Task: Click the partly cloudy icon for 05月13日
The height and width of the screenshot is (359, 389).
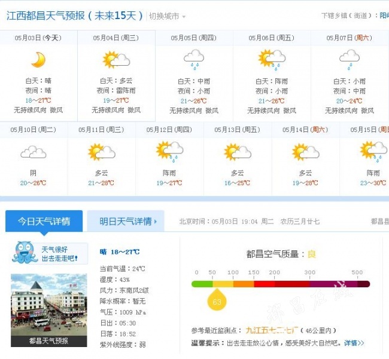Action: click(238, 152)
